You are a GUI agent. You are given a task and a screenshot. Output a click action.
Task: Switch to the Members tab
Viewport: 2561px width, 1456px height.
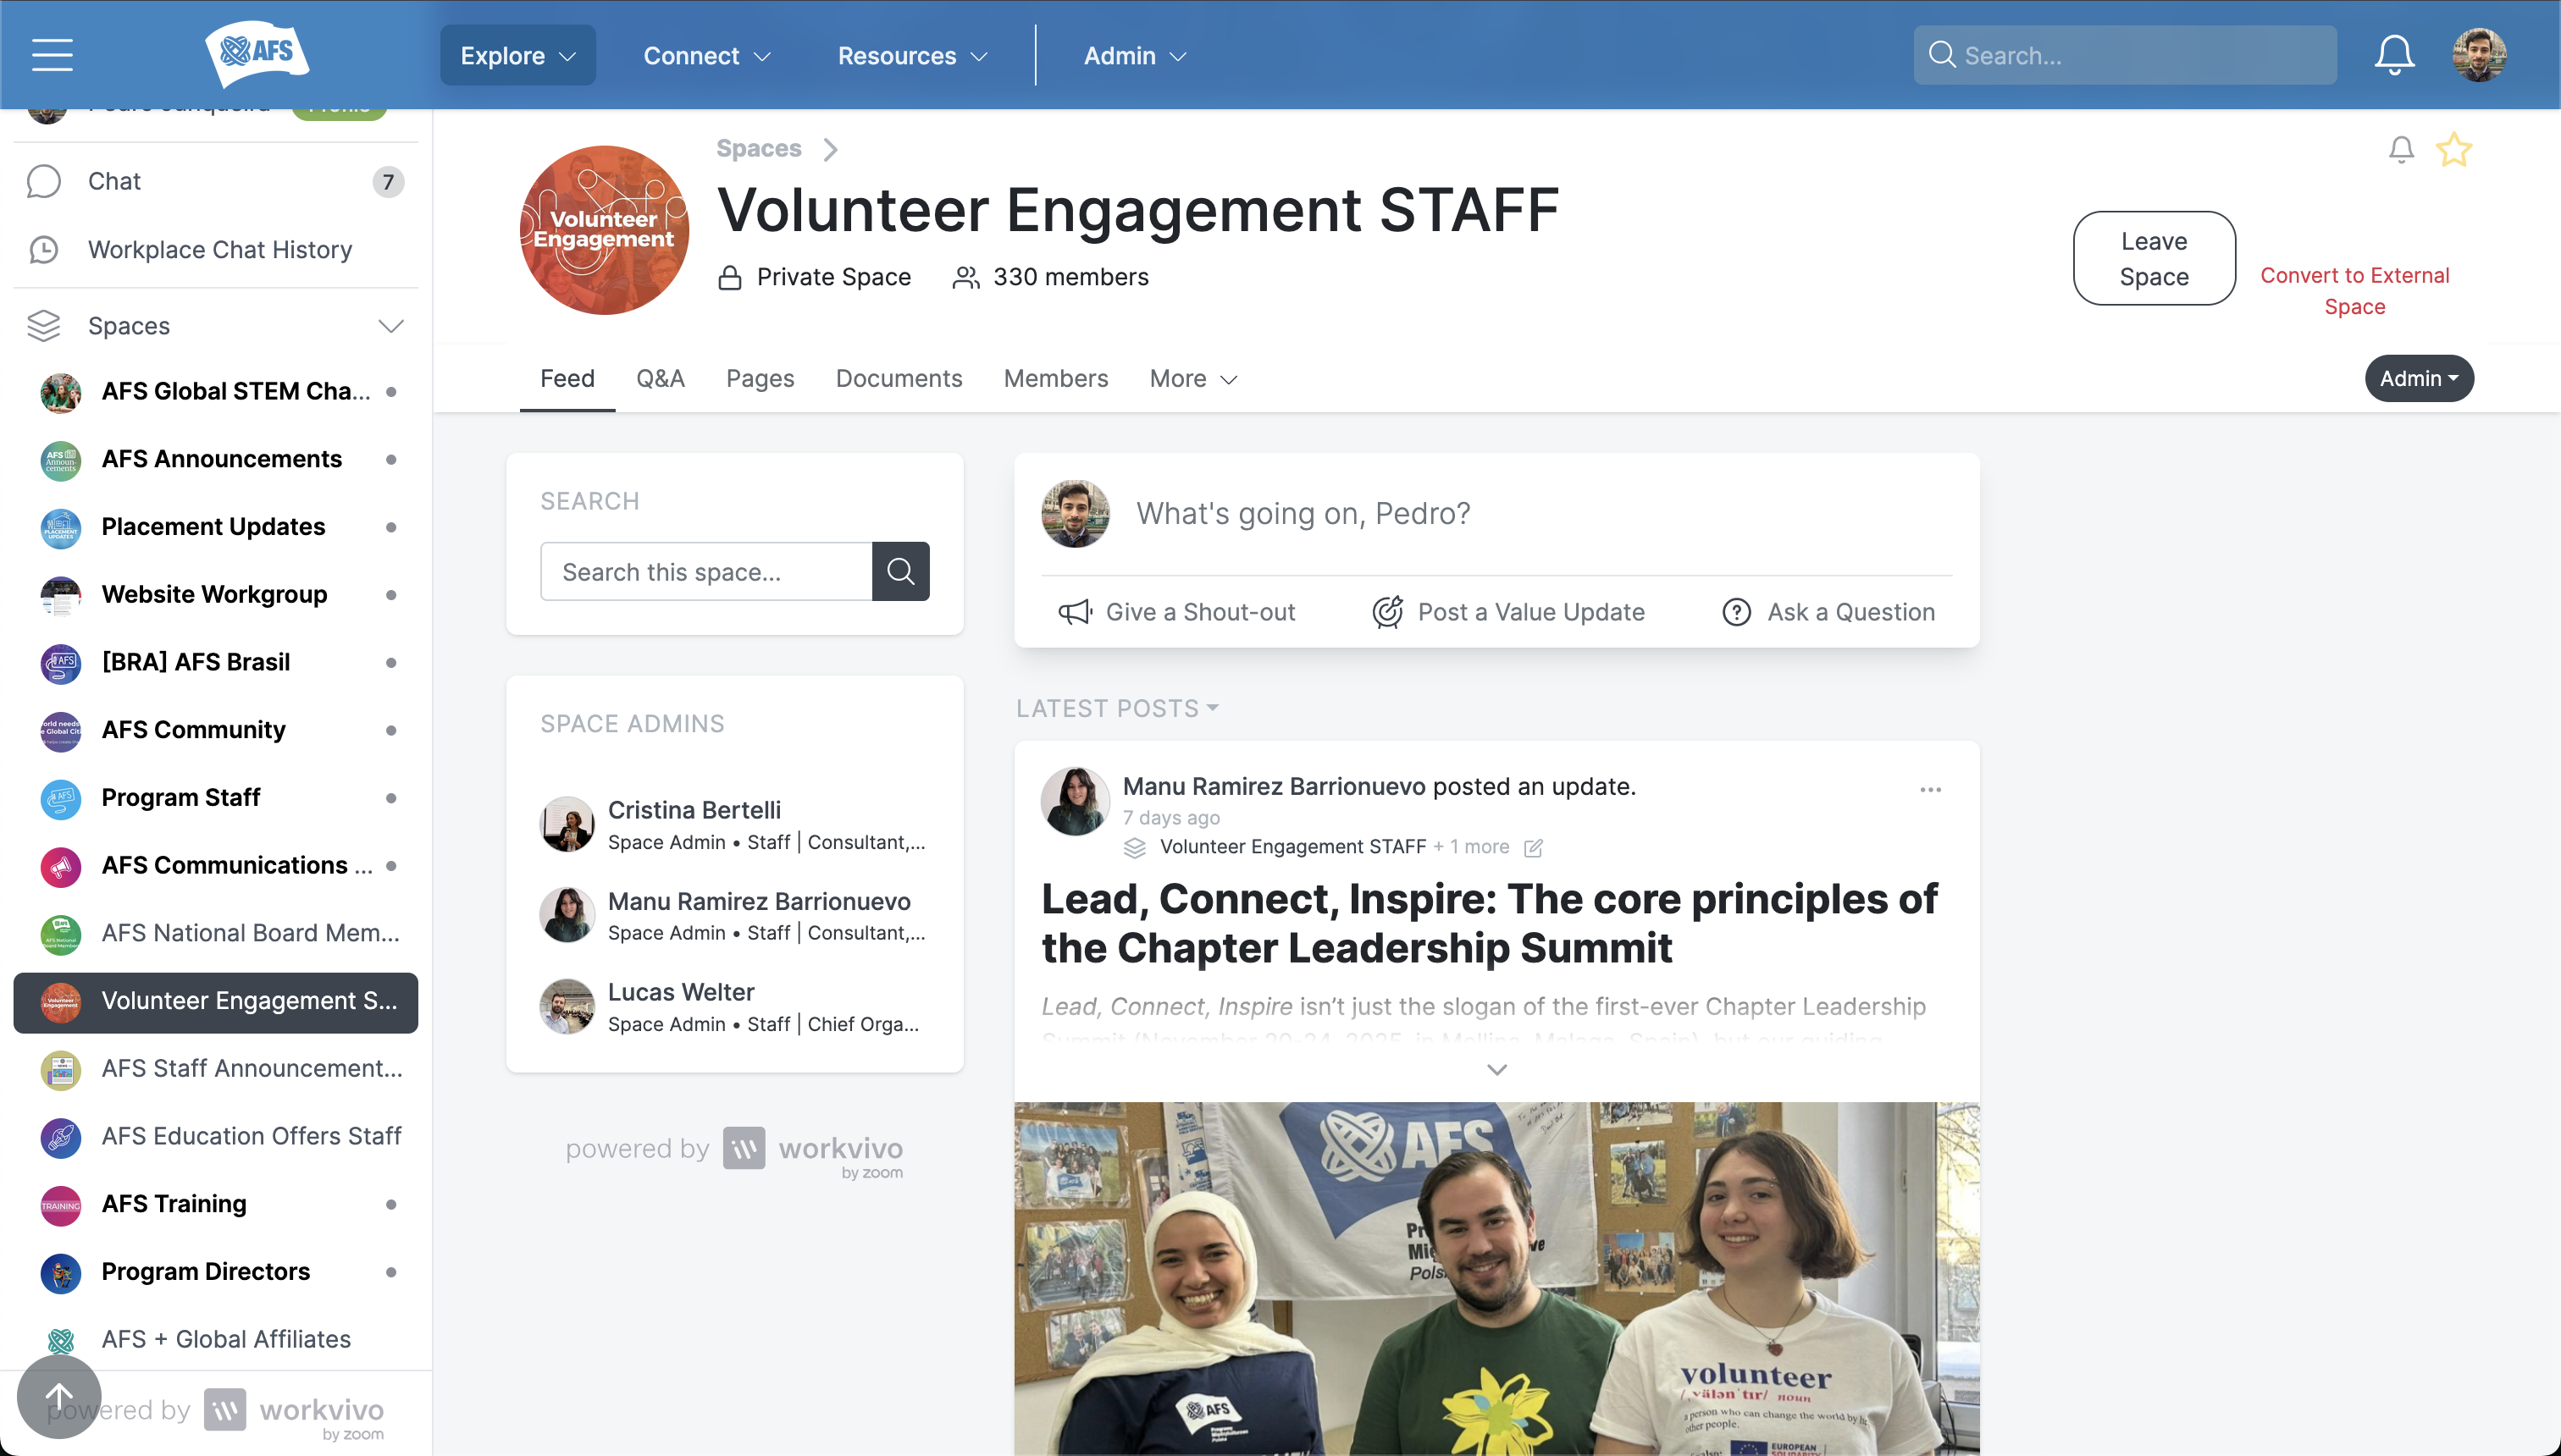(x=1055, y=378)
